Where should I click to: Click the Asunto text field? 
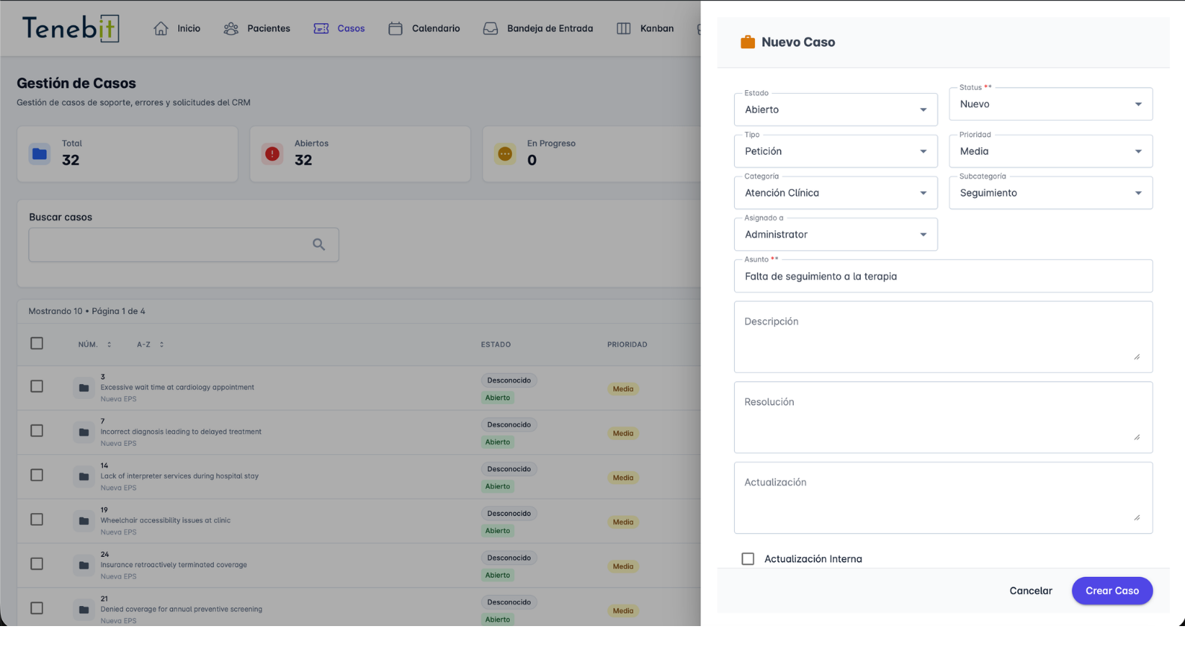[943, 276]
